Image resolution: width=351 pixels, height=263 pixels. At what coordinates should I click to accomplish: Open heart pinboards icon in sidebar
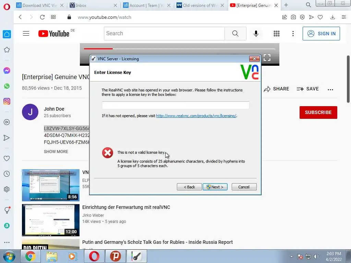7,158
